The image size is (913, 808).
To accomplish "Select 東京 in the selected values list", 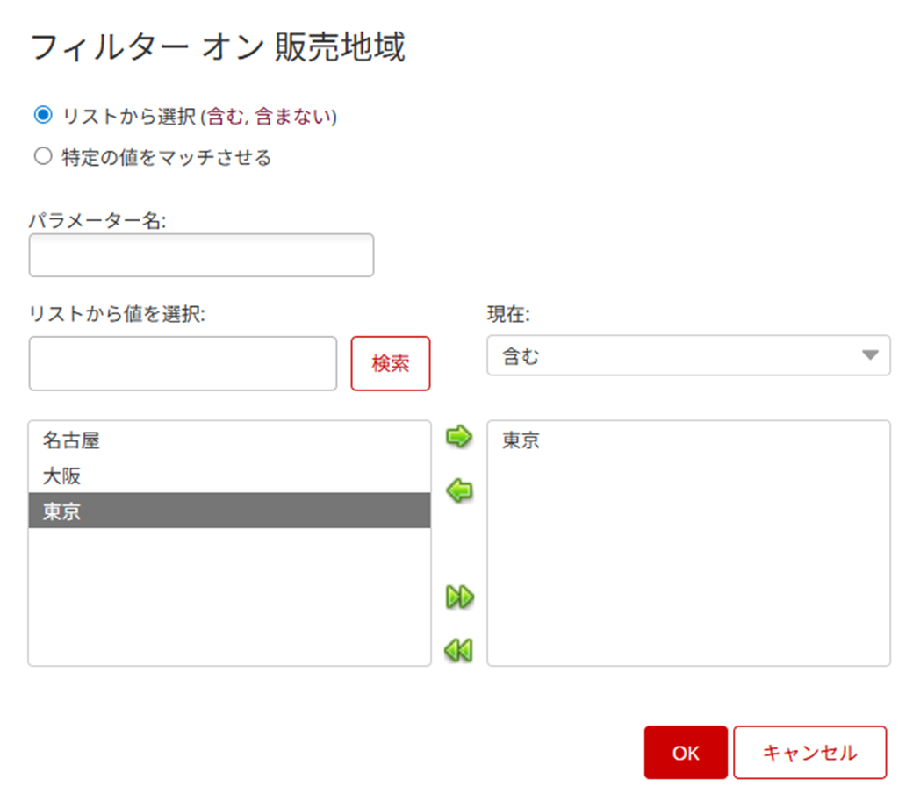I will [x=521, y=440].
